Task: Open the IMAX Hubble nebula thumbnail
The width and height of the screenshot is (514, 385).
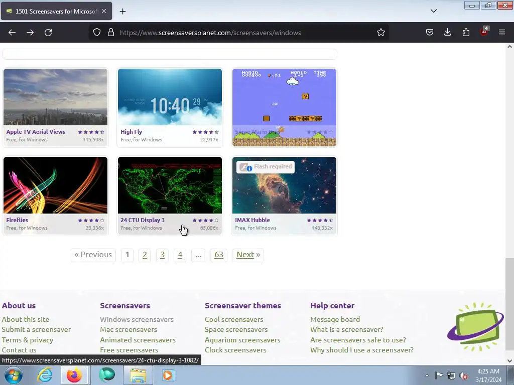Action: [284, 185]
